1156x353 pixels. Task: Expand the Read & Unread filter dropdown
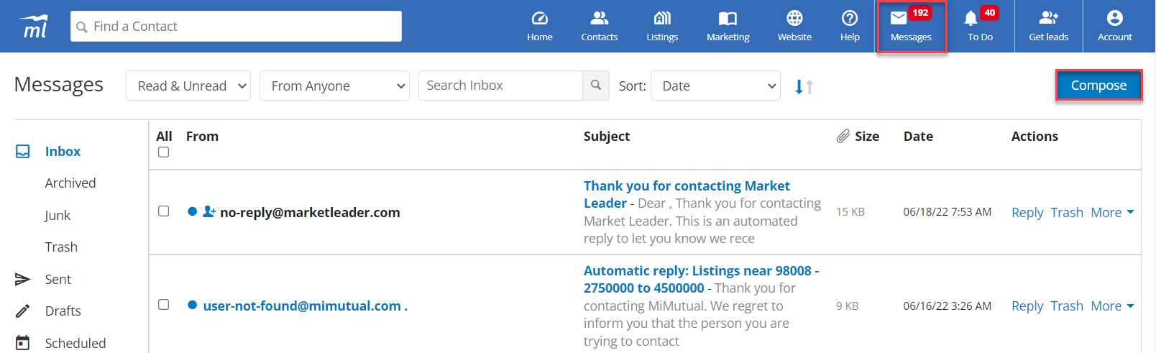[x=188, y=86]
